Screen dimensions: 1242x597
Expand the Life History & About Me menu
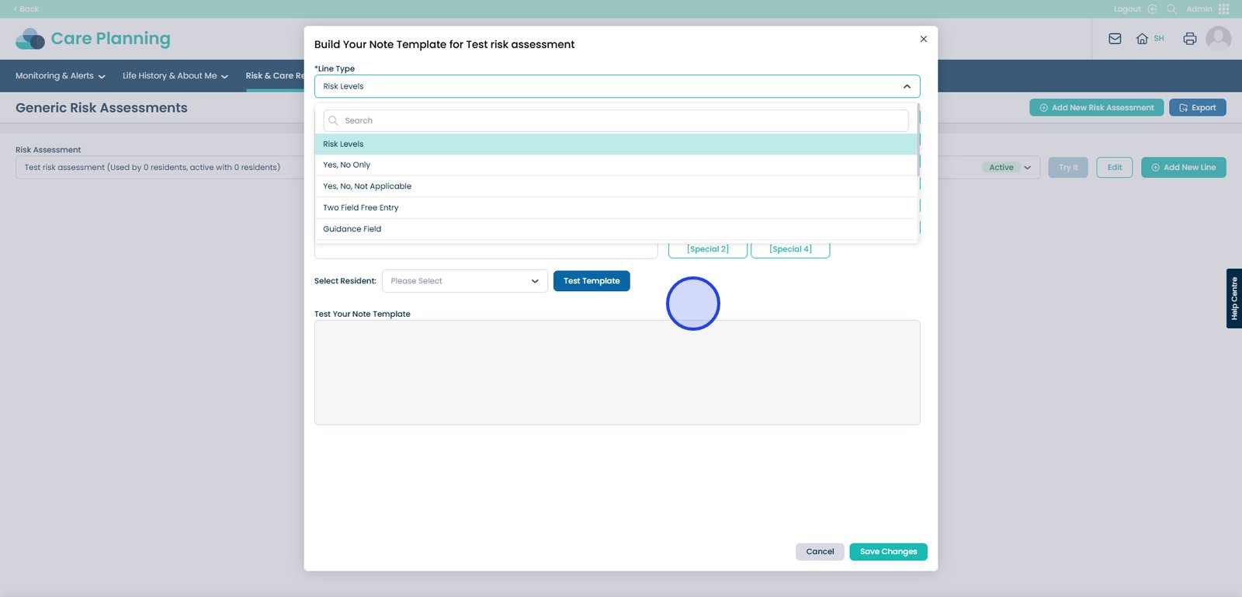[x=175, y=76]
